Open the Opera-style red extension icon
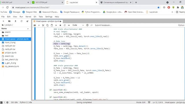 pyautogui.click(x=169, y=8)
